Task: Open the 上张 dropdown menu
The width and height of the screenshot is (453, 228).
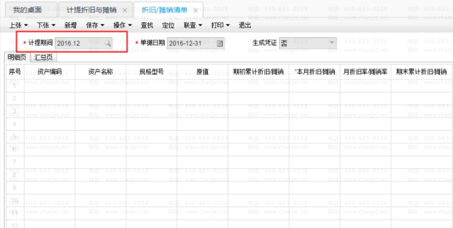Action: pos(19,26)
